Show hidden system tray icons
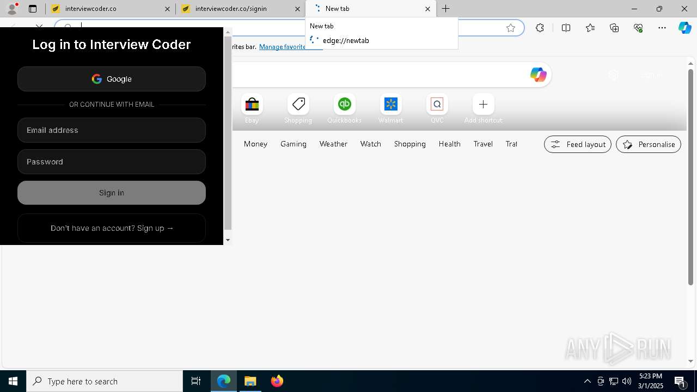 (x=587, y=381)
